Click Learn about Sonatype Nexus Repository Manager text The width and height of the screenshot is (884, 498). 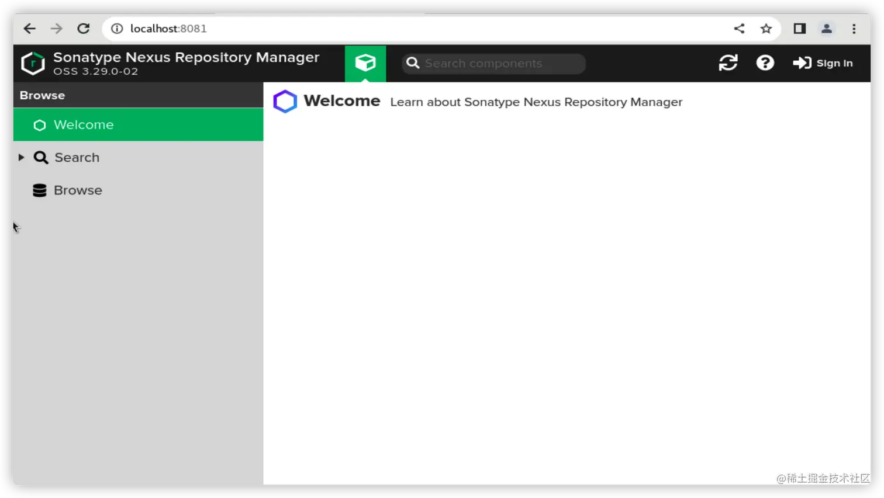[536, 102]
